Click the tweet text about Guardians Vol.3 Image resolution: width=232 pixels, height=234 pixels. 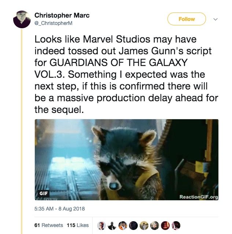[125, 74]
